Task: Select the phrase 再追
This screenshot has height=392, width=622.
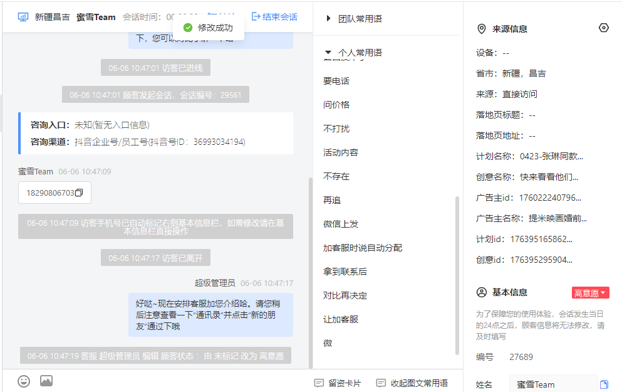Action: (x=332, y=200)
